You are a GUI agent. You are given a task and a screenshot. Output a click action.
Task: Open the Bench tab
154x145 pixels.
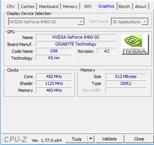(x=124, y=7)
